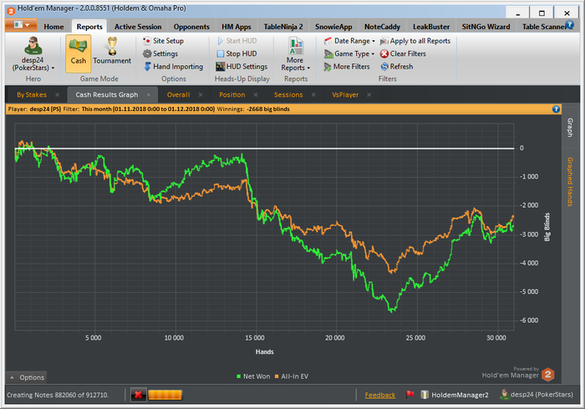Screen dimensions: 585x409
Task: Close the Position report tab
Action: [x=256, y=95]
